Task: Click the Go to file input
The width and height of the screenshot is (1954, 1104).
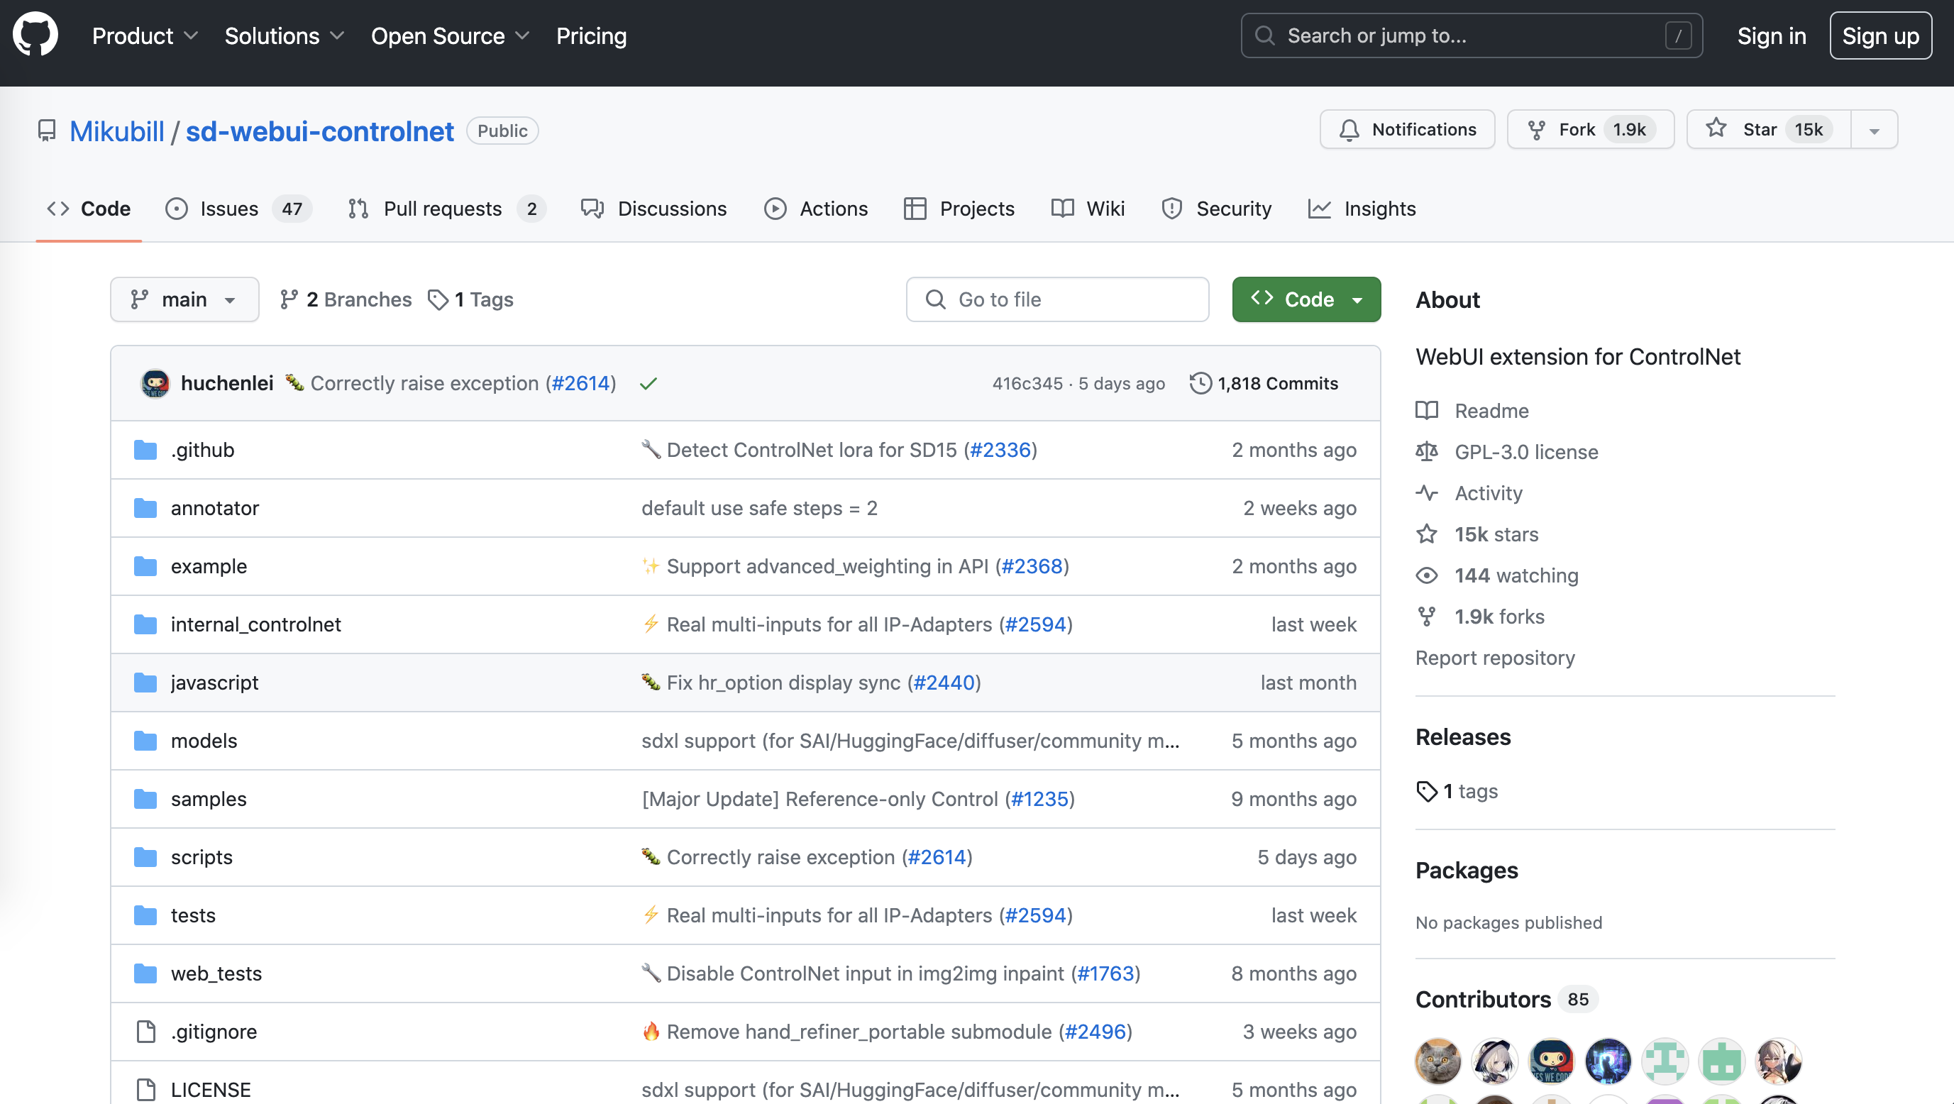Action: [1056, 299]
